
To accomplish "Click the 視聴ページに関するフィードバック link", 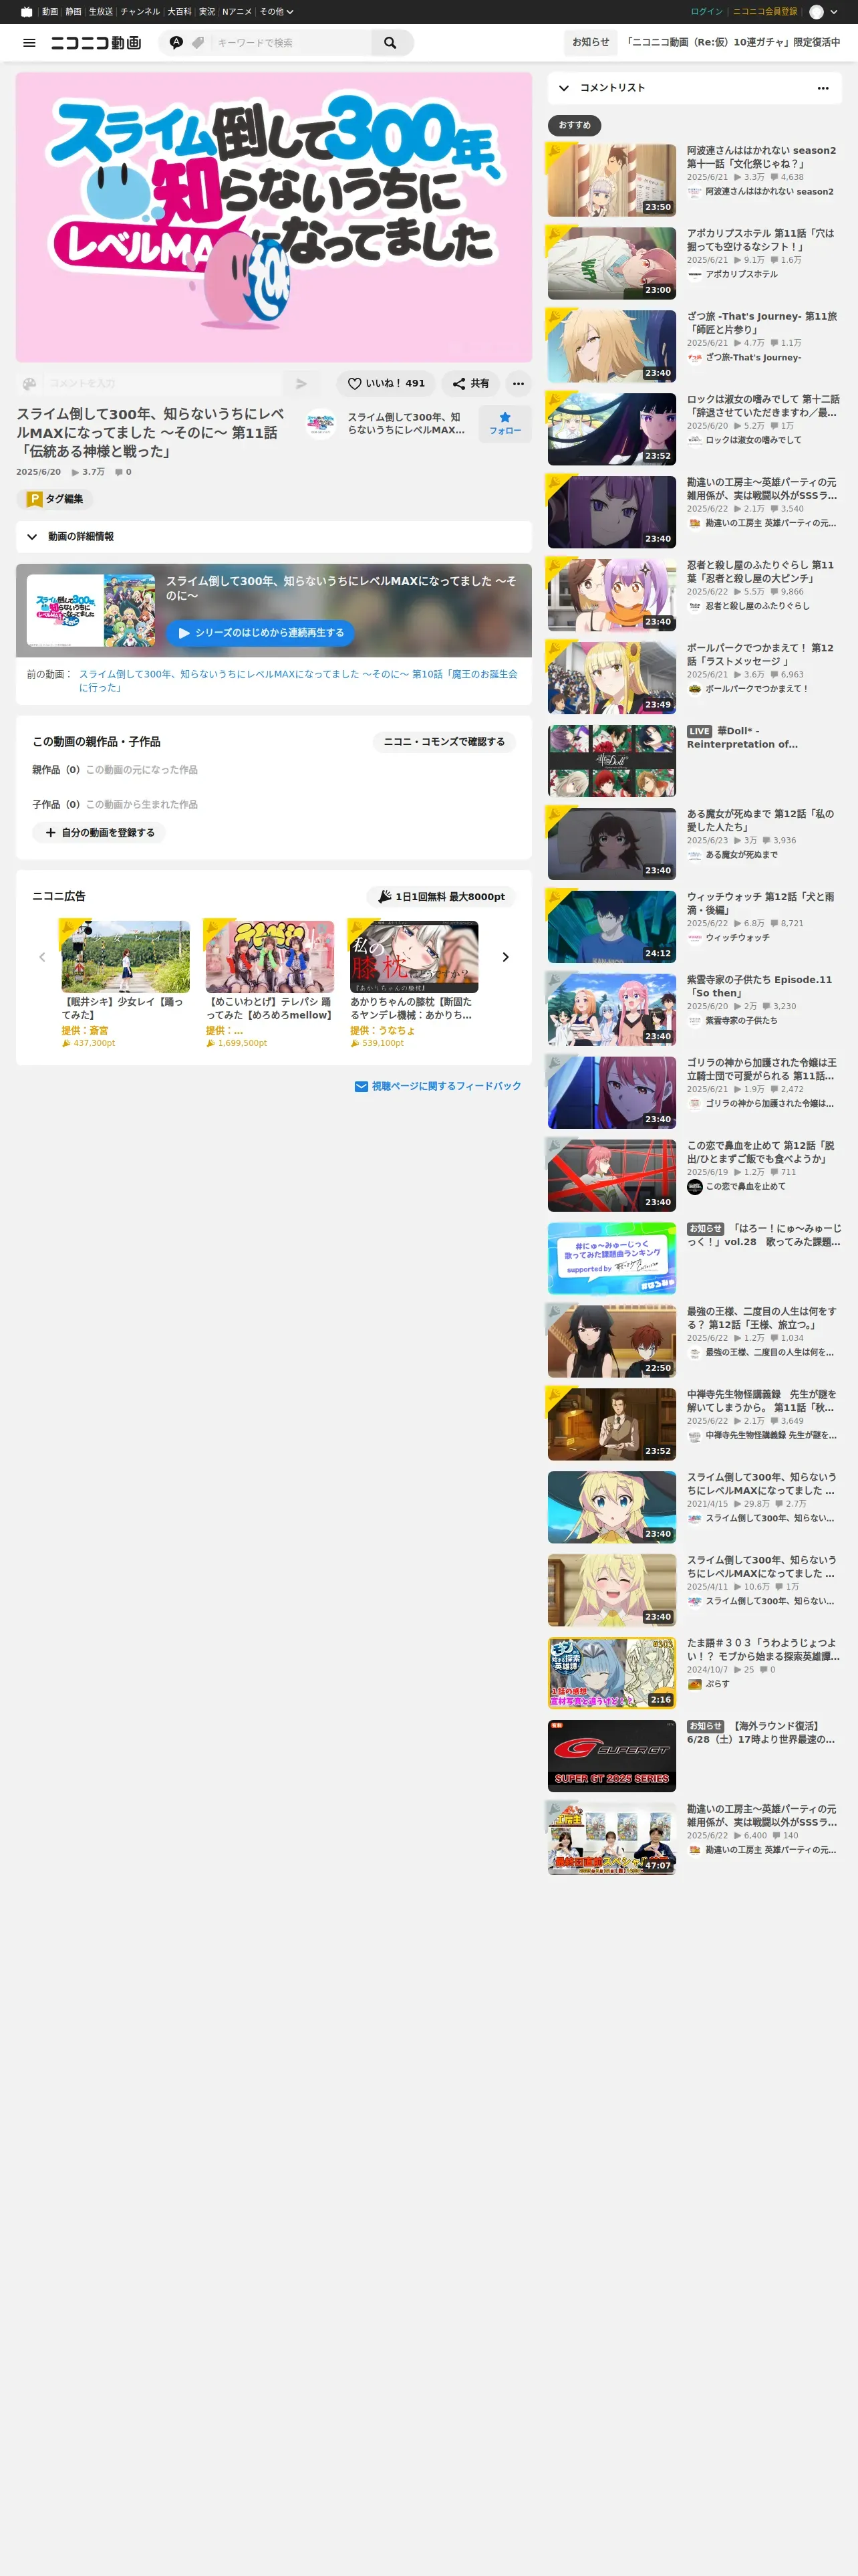I will pos(438,1086).
